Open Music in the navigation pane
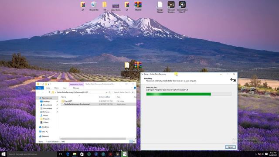Viewport: 279px width, 157px height. pyautogui.click(x=45, y=115)
